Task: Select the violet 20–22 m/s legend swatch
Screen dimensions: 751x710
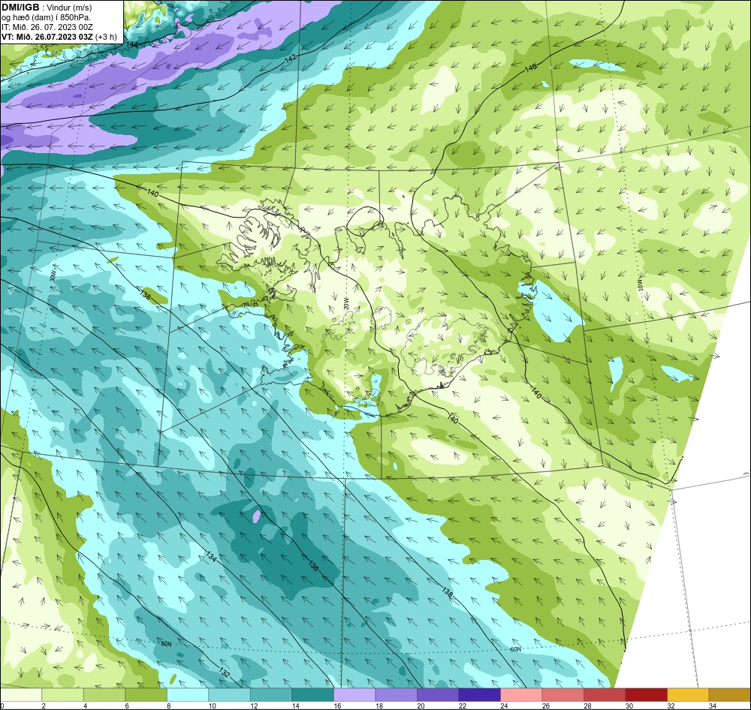Action: 438,694
